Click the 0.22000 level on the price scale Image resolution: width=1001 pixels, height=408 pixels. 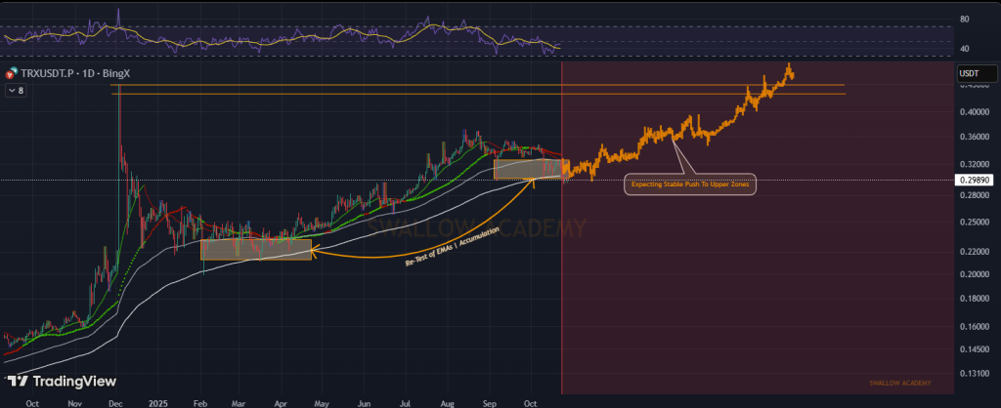pos(975,252)
